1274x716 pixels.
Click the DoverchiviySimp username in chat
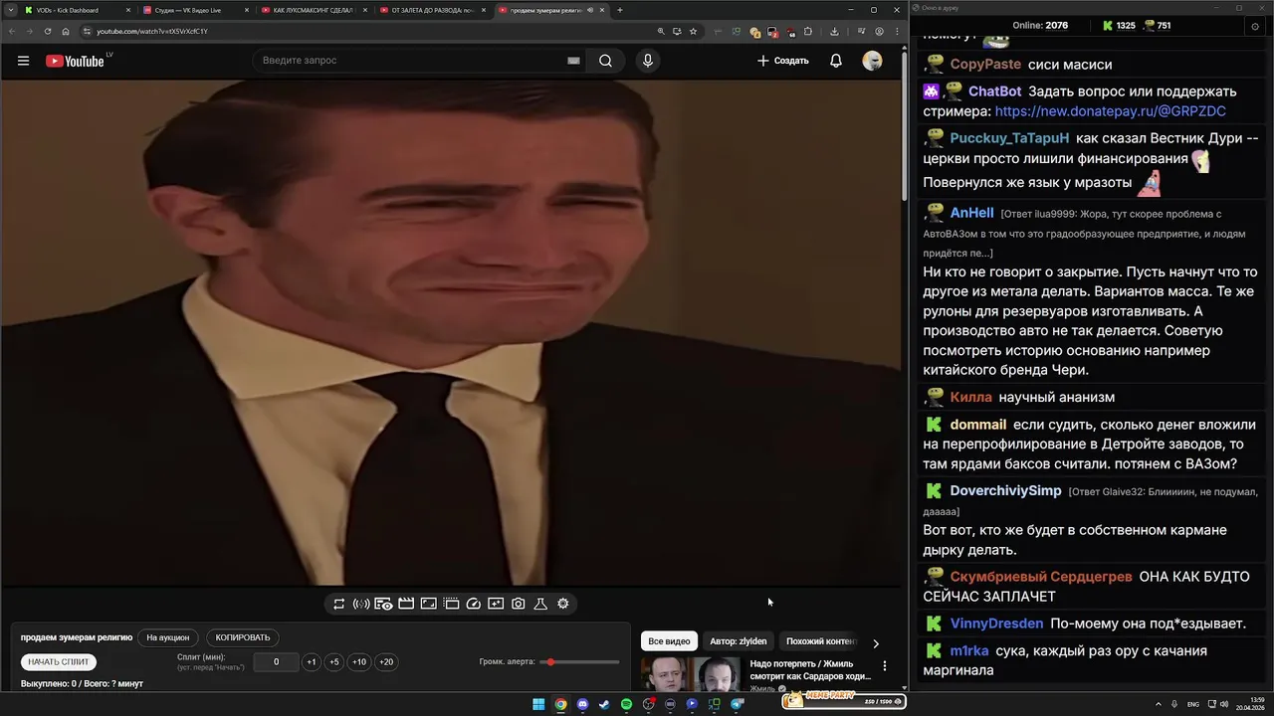click(x=1005, y=491)
